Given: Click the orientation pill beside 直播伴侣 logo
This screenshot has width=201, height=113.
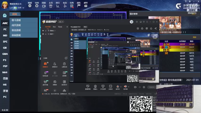Looking at the screenshot, I should click(61, 22).
